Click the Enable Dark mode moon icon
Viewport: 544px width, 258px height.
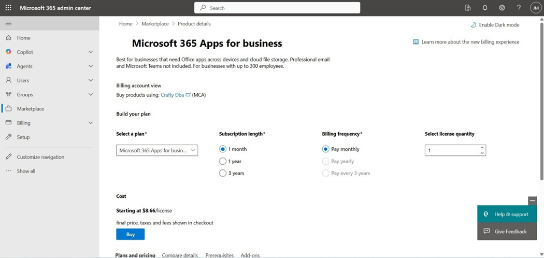coord(473,25)
